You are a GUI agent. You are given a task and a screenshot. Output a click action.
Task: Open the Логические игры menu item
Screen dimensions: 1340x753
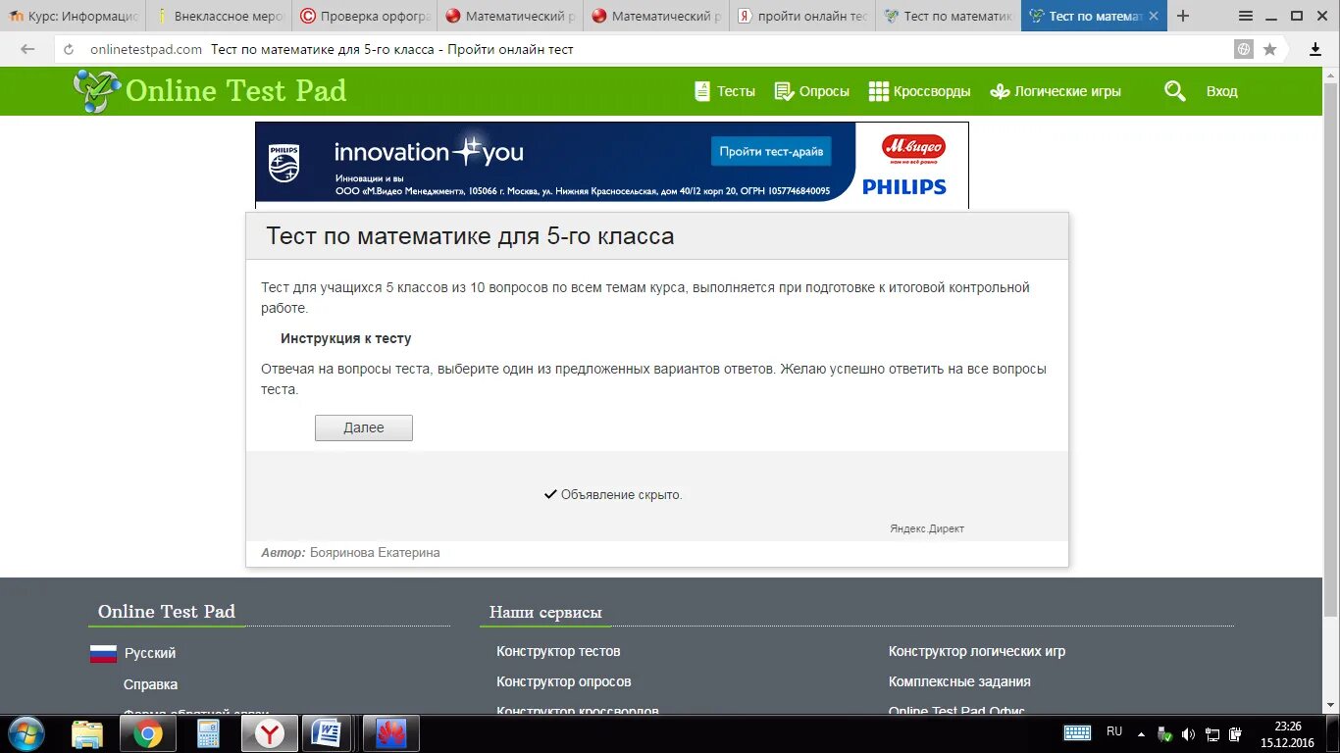click(1067, 91)
